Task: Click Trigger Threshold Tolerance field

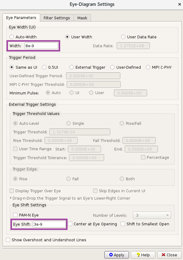Action: [x=87, y=158]
